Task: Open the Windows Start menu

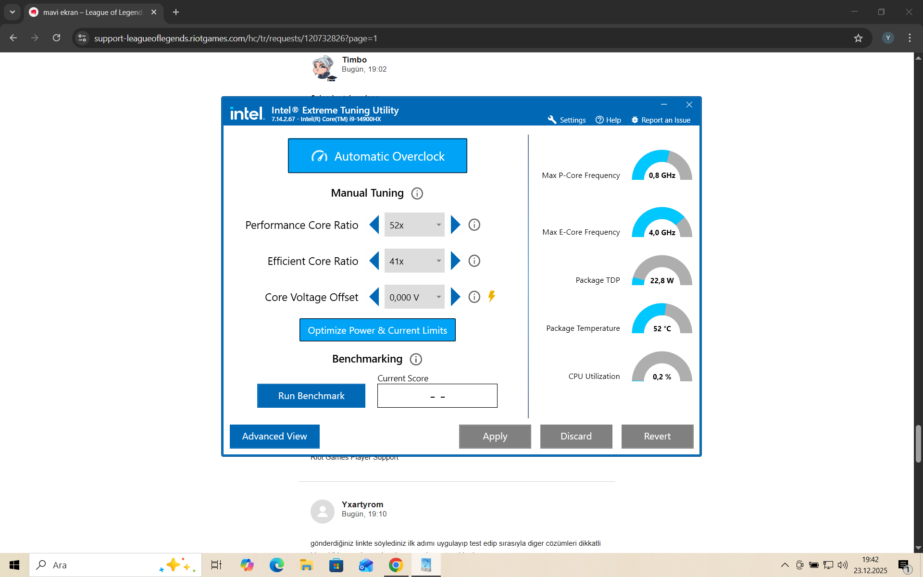Action: pyautogui.click(x=14, y=565)
